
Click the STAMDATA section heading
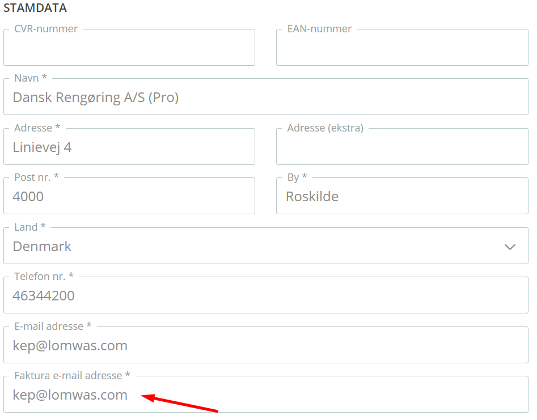35,8
